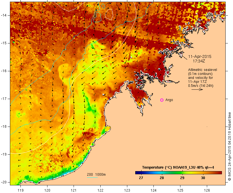
Task: Click the '0.5m/s (1kt 24h)' scale text
Action: pyautogui.click(x=201, y=86)
